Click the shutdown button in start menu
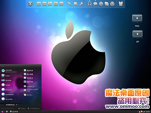Viewport: 151px width, 113px height. (x=34, y=108)
